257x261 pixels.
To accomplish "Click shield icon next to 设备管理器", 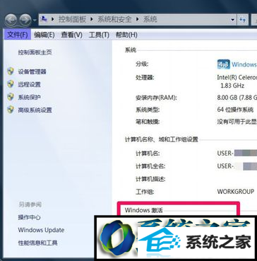I will [x=11, y=71].
